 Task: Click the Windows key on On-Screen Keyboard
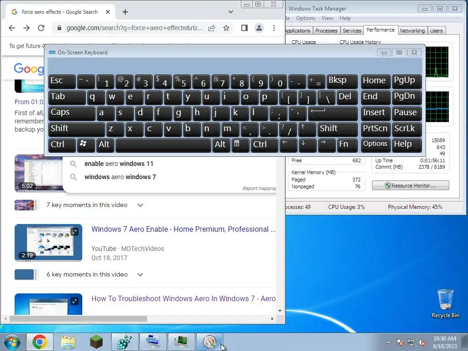(x=86, y=145)
